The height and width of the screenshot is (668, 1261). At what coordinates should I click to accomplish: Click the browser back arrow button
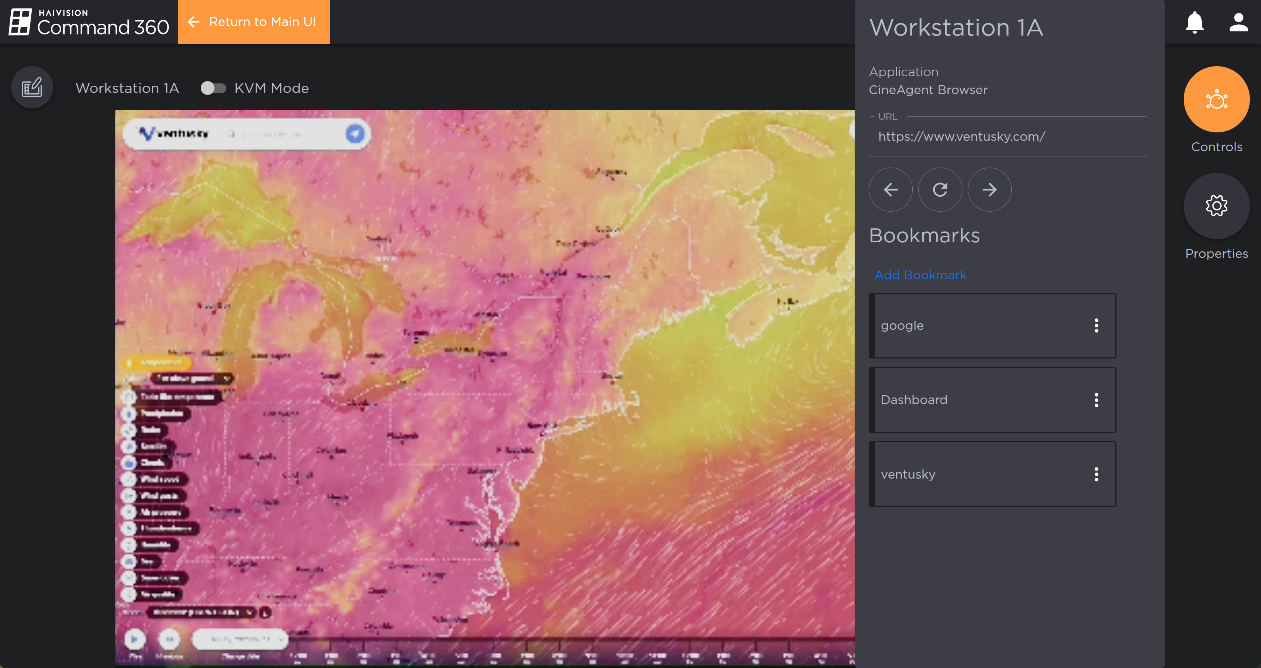(890, 189)
